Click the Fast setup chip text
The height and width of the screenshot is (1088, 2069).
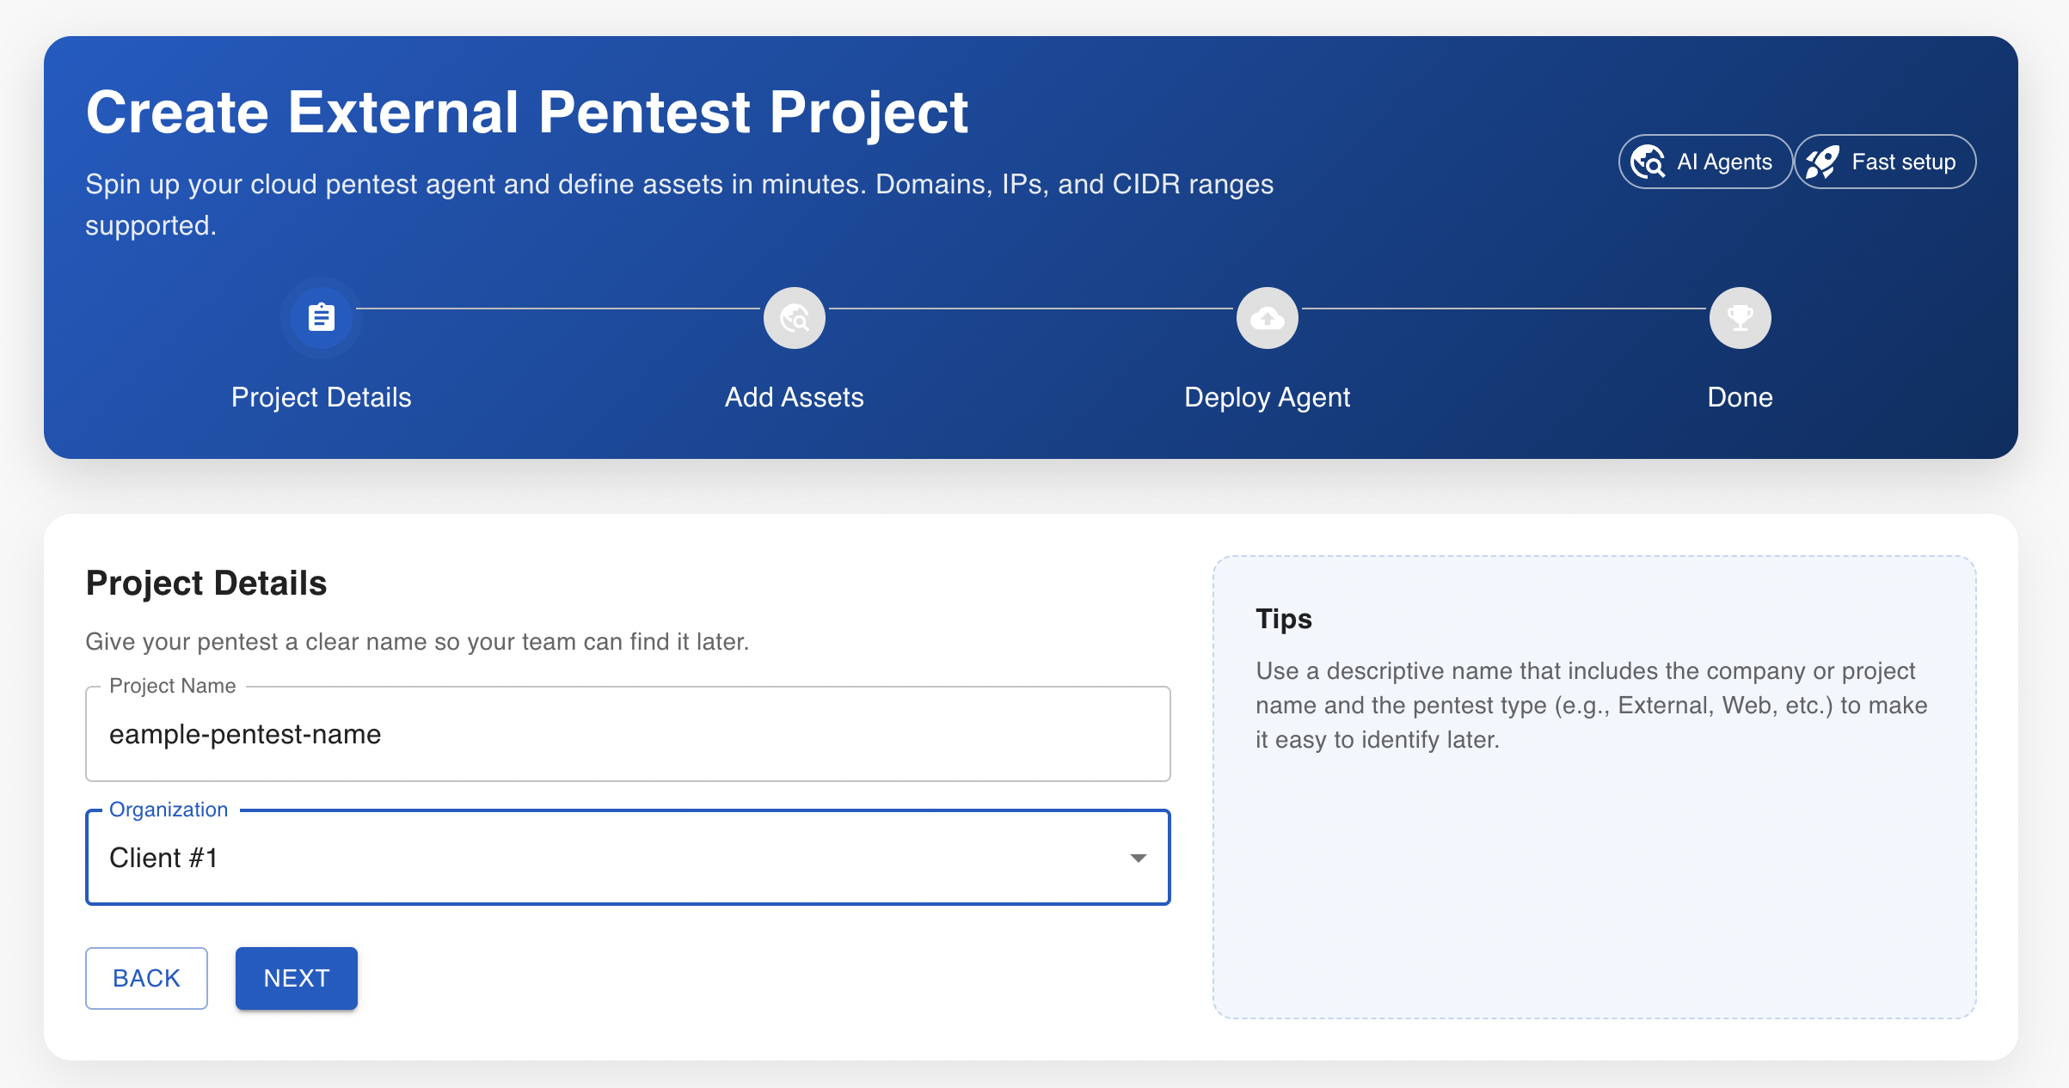click(1903, 162)
